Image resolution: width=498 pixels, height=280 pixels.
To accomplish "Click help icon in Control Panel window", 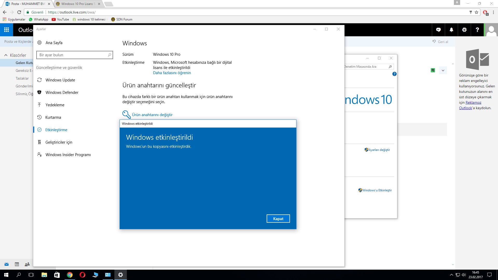I will [394, 74].
